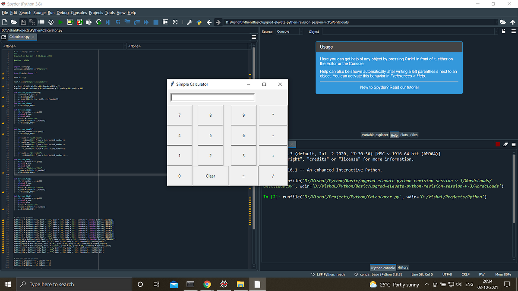Expand the Object combo box dropdown

tap(497, 31)
